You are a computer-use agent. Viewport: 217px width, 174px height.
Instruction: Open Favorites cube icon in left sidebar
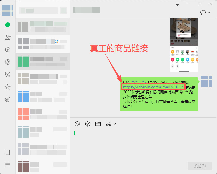pos(8,50)
